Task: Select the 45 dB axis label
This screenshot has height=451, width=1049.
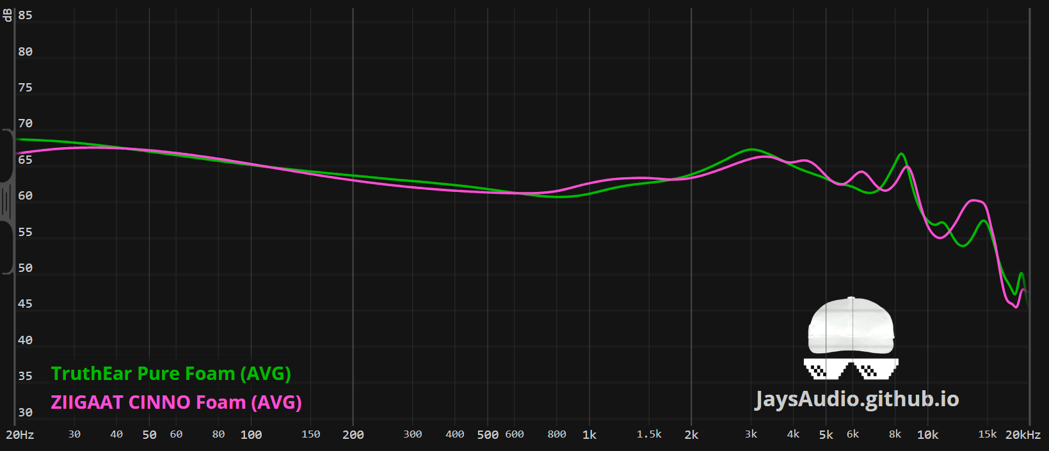Action: (25, 304)
